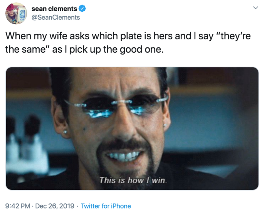The height and width of the screenshot is (214, 262).
Task: Click the @SeanClements handle
Action: click(56, 17)
